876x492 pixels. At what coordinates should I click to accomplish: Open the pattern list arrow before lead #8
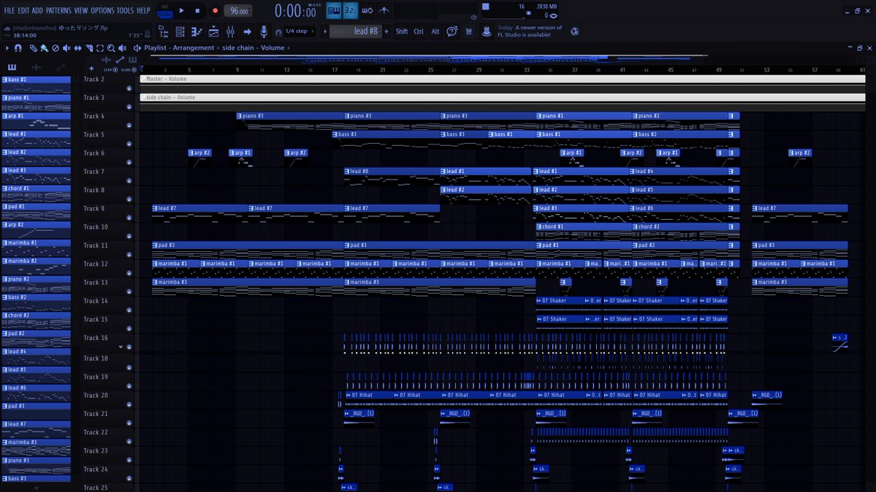(324, 31)
